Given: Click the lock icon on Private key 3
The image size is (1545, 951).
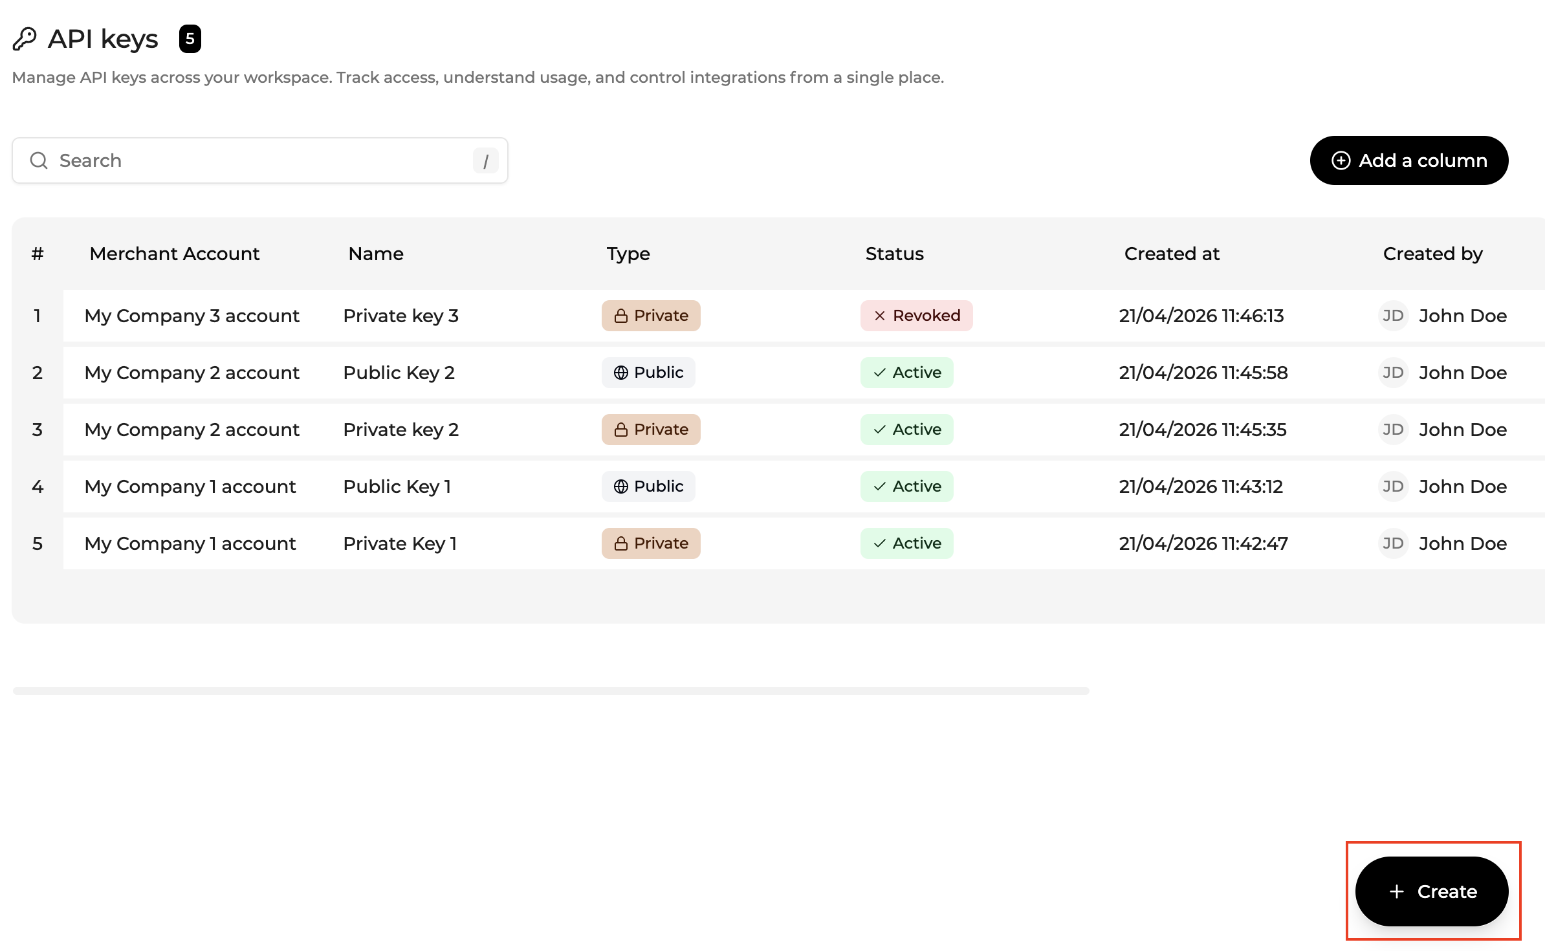Looking at the screenshot, I should pos(620,316).
